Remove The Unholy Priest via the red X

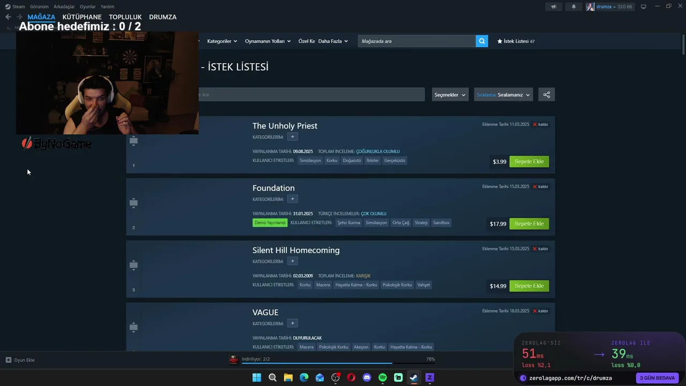point(535,124)
